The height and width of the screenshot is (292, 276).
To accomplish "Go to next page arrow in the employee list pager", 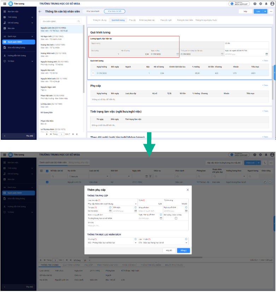I will pos(73,134).
